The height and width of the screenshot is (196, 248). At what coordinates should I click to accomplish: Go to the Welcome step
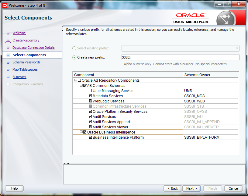(19, 33)
